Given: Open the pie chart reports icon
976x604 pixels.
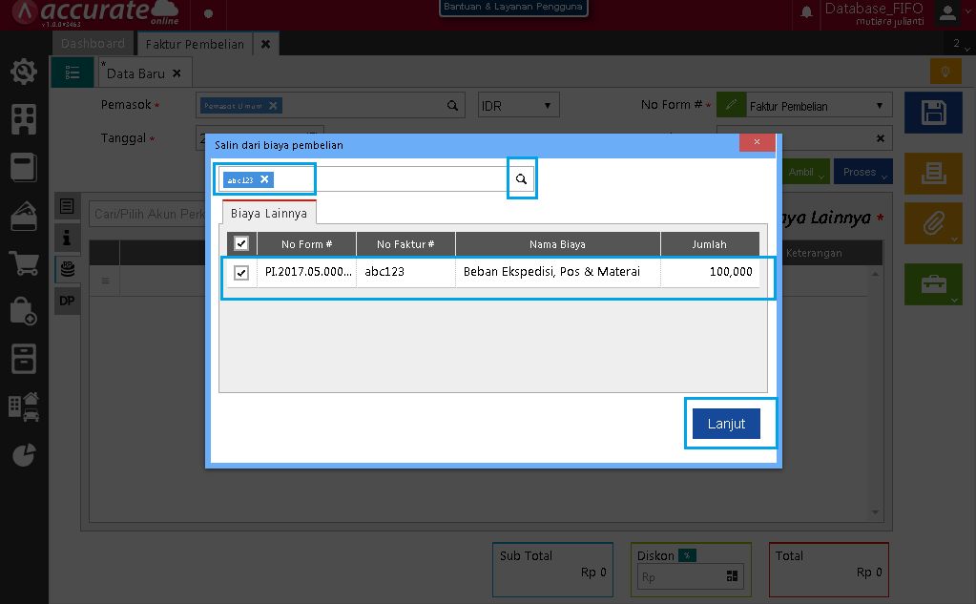Looking at the screenshot, I should (23, 455).
